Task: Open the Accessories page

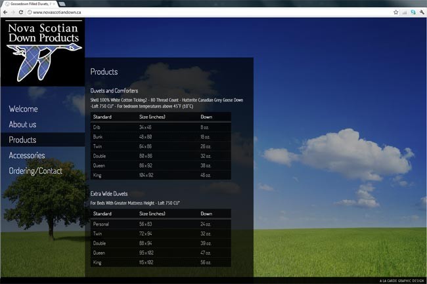Action: click(x=27, y=155)
